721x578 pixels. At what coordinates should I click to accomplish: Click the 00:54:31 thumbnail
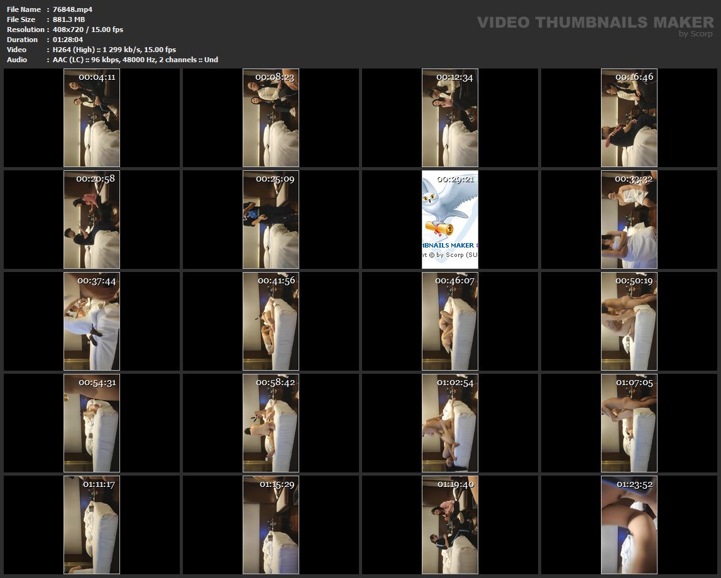pos(92,423)
